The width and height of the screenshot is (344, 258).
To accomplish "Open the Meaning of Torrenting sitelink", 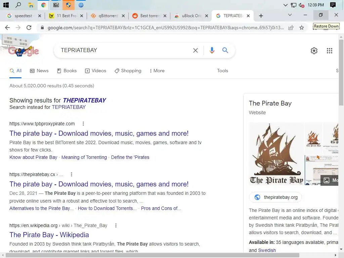I will click(84, 157).
